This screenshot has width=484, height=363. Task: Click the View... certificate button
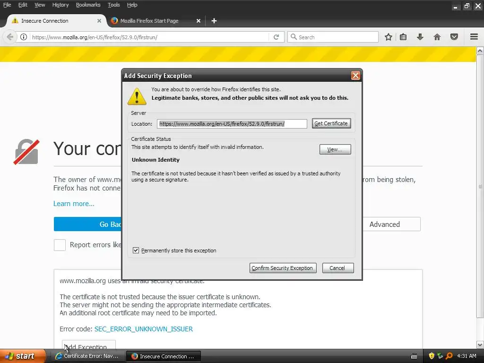click(x=335, y=149)
